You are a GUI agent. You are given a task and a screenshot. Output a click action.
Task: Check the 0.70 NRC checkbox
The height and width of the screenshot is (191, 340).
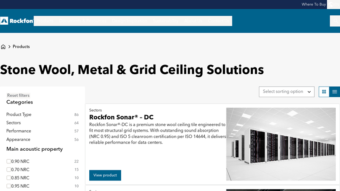tap(8, 169)
